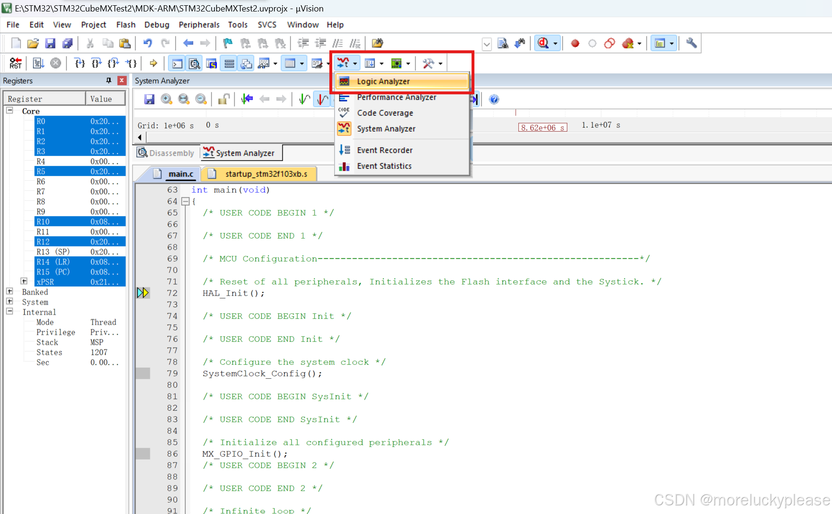Open the find combo box dropdown
The image size is (832, 514).
487,44
